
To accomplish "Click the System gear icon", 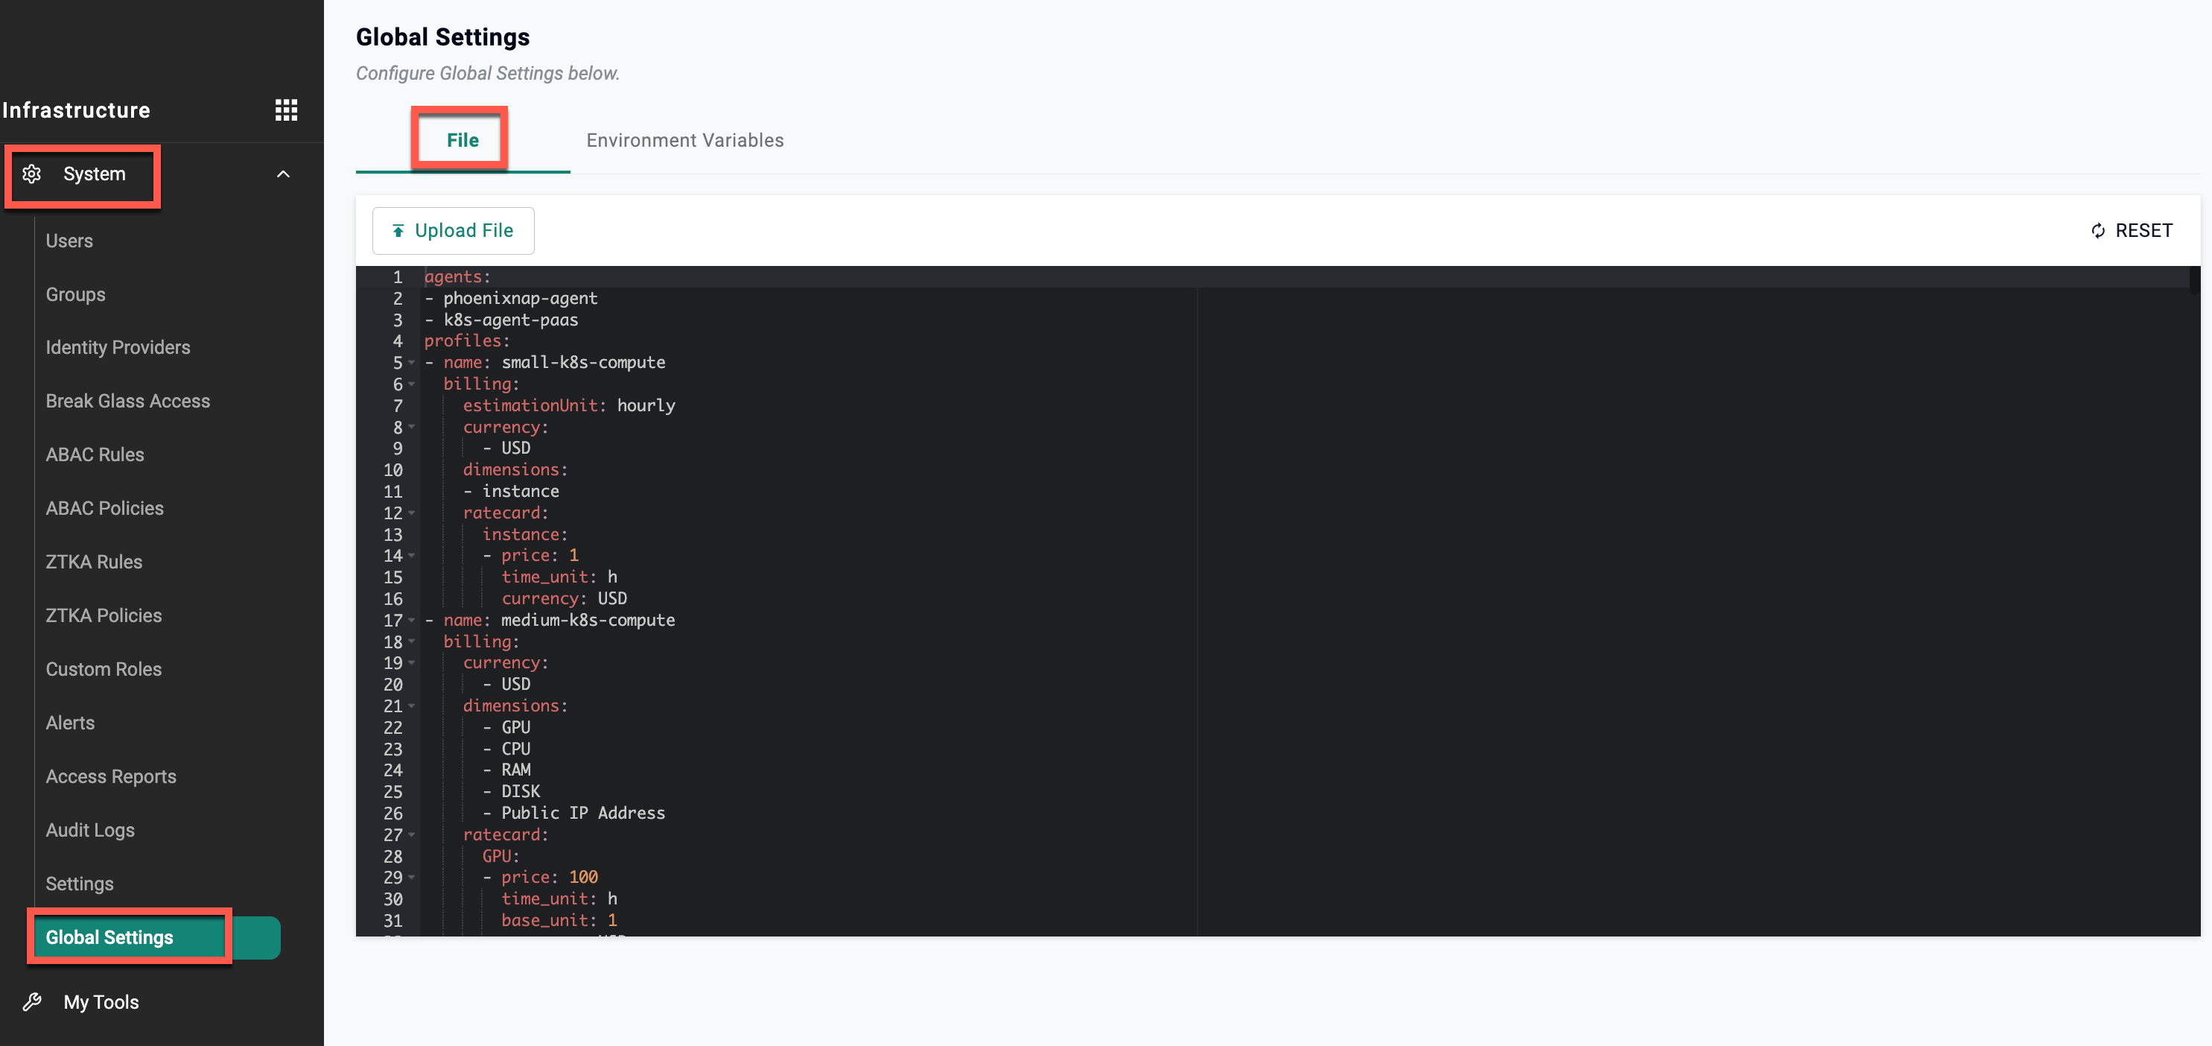I will 32,174.
